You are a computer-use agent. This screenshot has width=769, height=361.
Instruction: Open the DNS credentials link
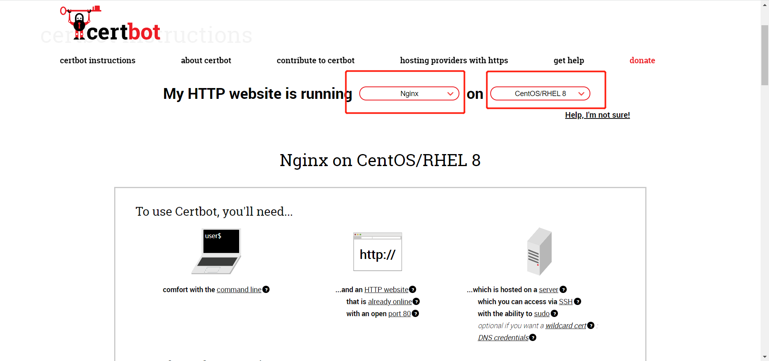[x=503, y=338]
